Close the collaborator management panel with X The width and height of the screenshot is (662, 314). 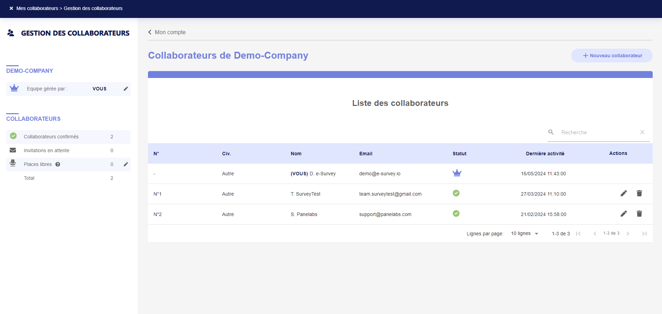point(11,8)
